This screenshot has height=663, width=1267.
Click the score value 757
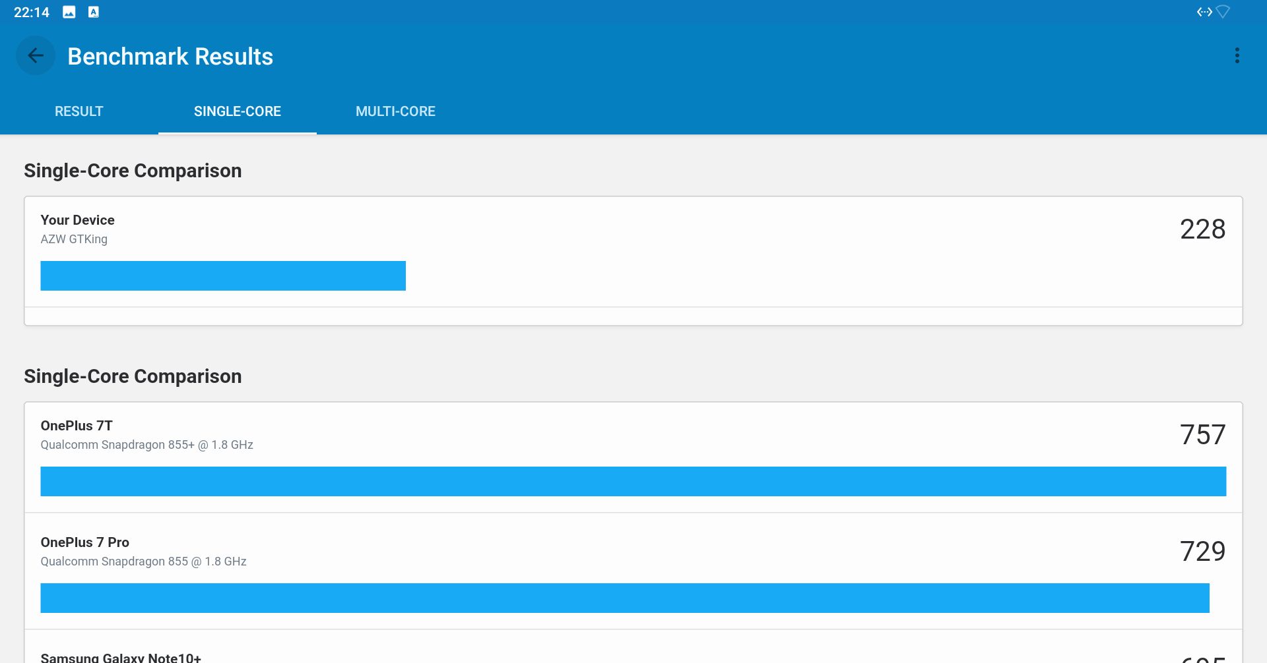pos(1202,435)
